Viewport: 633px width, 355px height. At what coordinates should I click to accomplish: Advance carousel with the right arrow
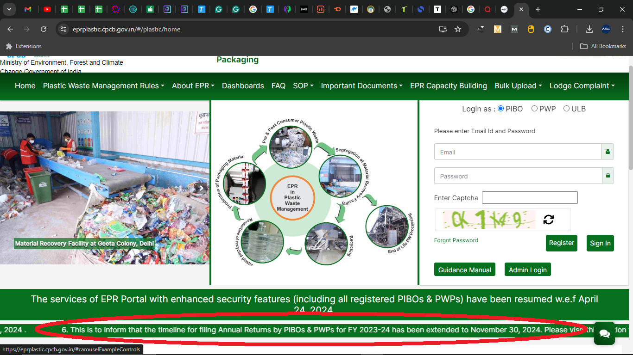pyautogui.click(x=201, y=188)
